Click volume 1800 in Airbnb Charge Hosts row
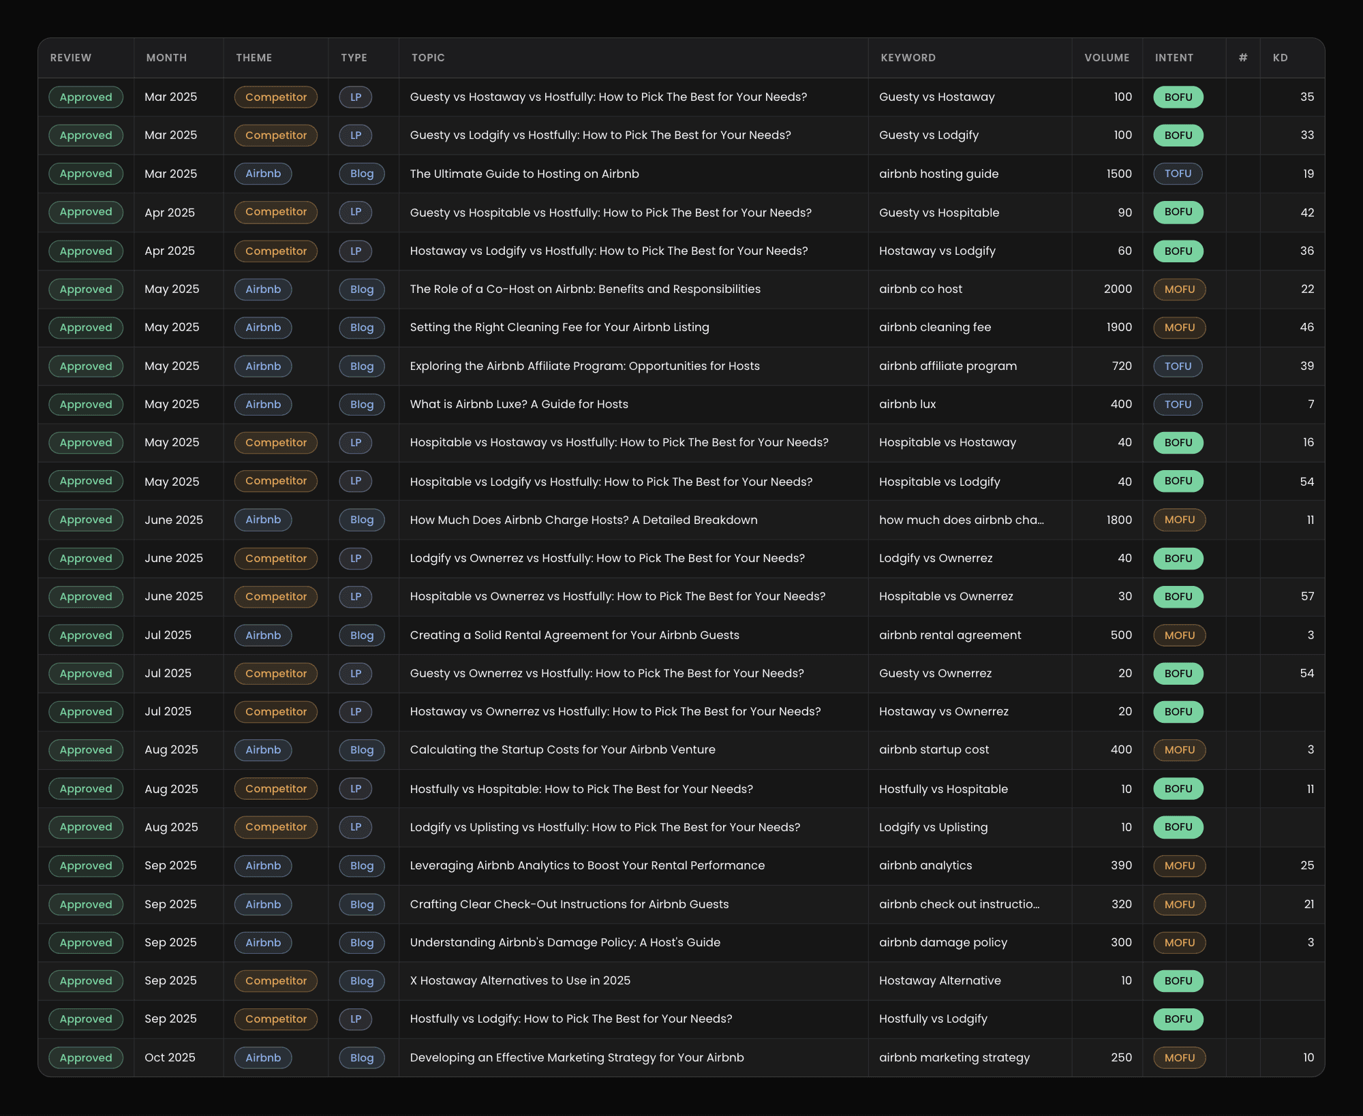The image size is (1363, 1116). click(1119, 520)
